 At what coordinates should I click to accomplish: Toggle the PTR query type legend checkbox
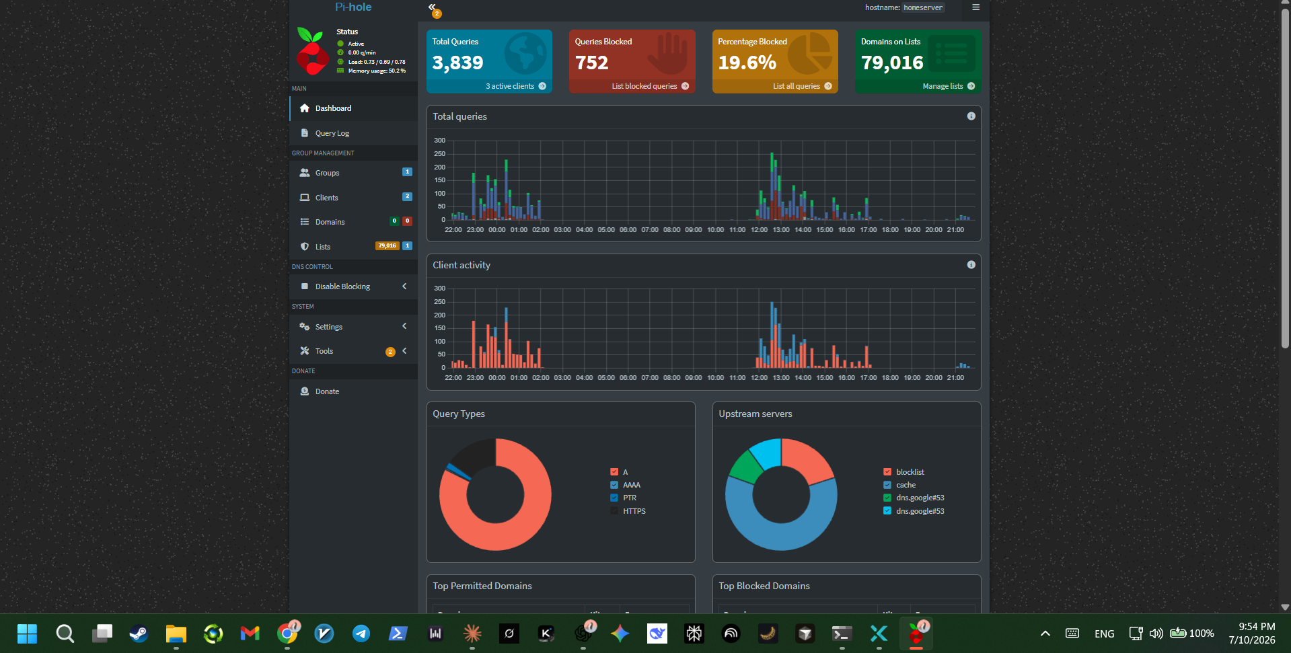click(x=614, y=498)
